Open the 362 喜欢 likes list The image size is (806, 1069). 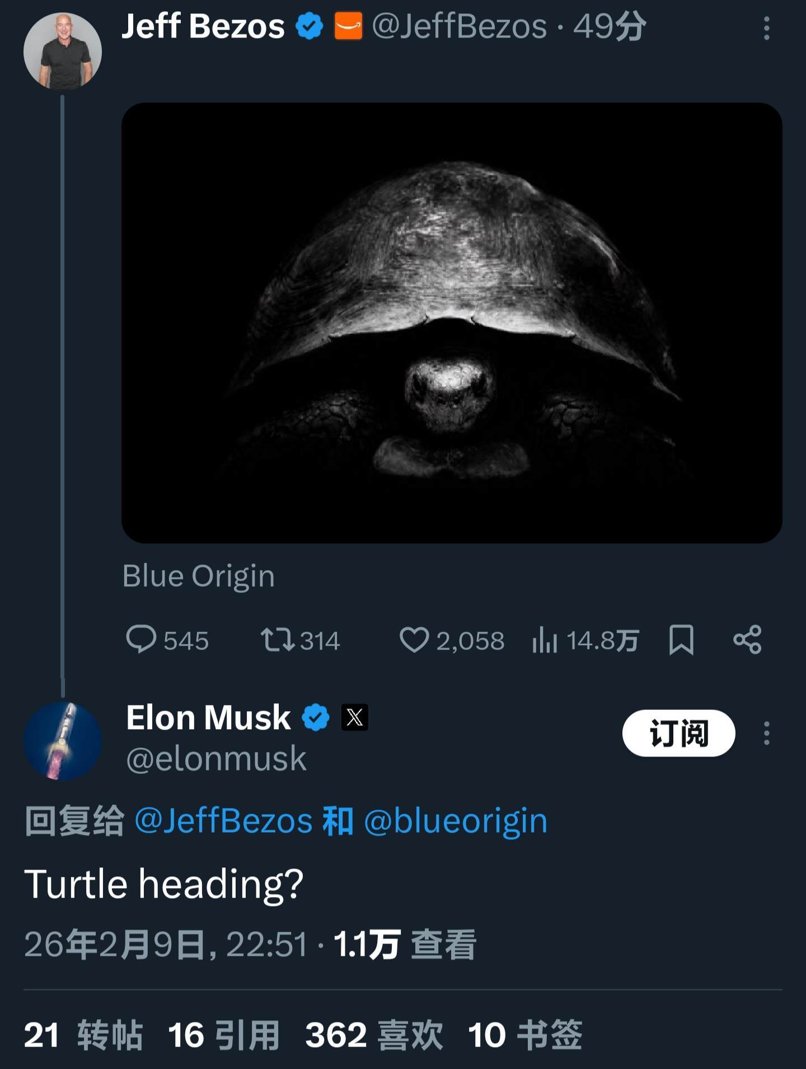click(374, 1034)
